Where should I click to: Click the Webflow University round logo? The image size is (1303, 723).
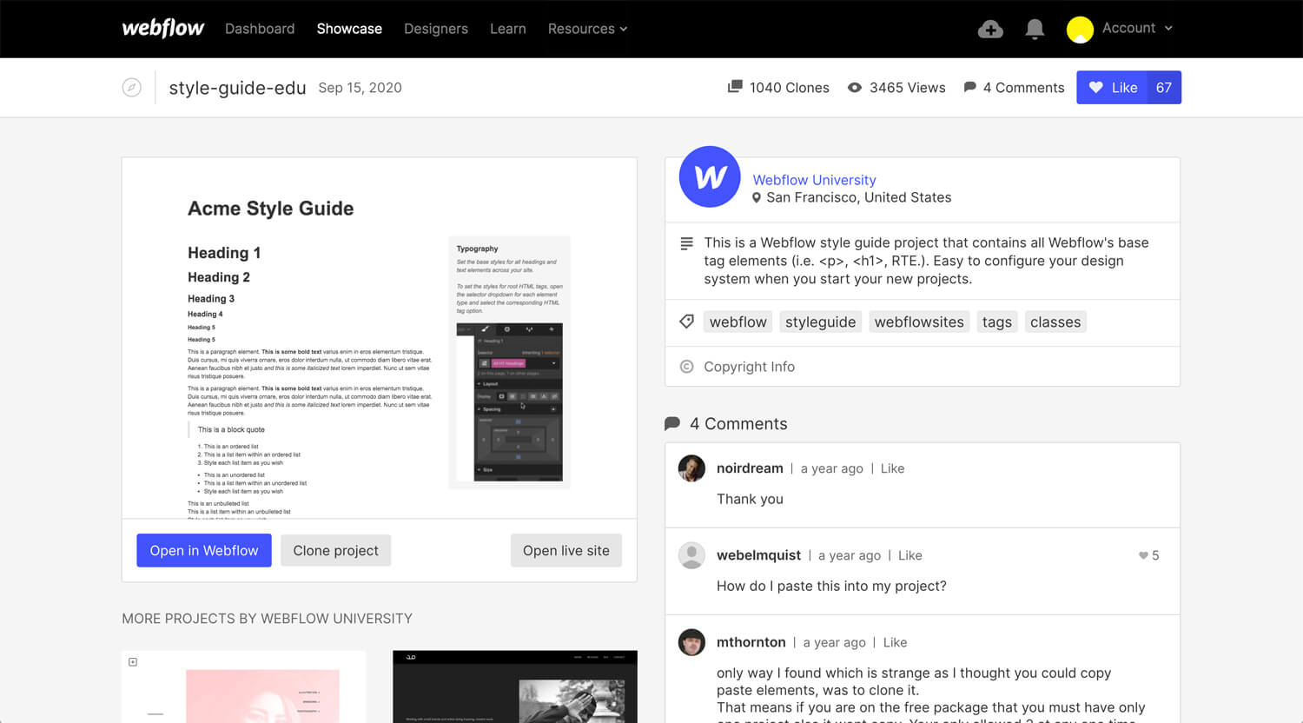710,176
